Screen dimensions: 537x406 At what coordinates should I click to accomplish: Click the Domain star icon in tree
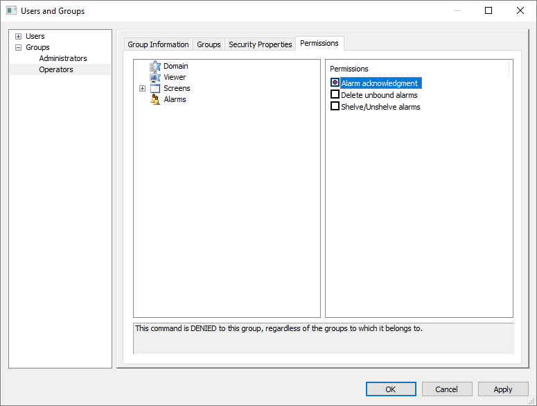155,67
